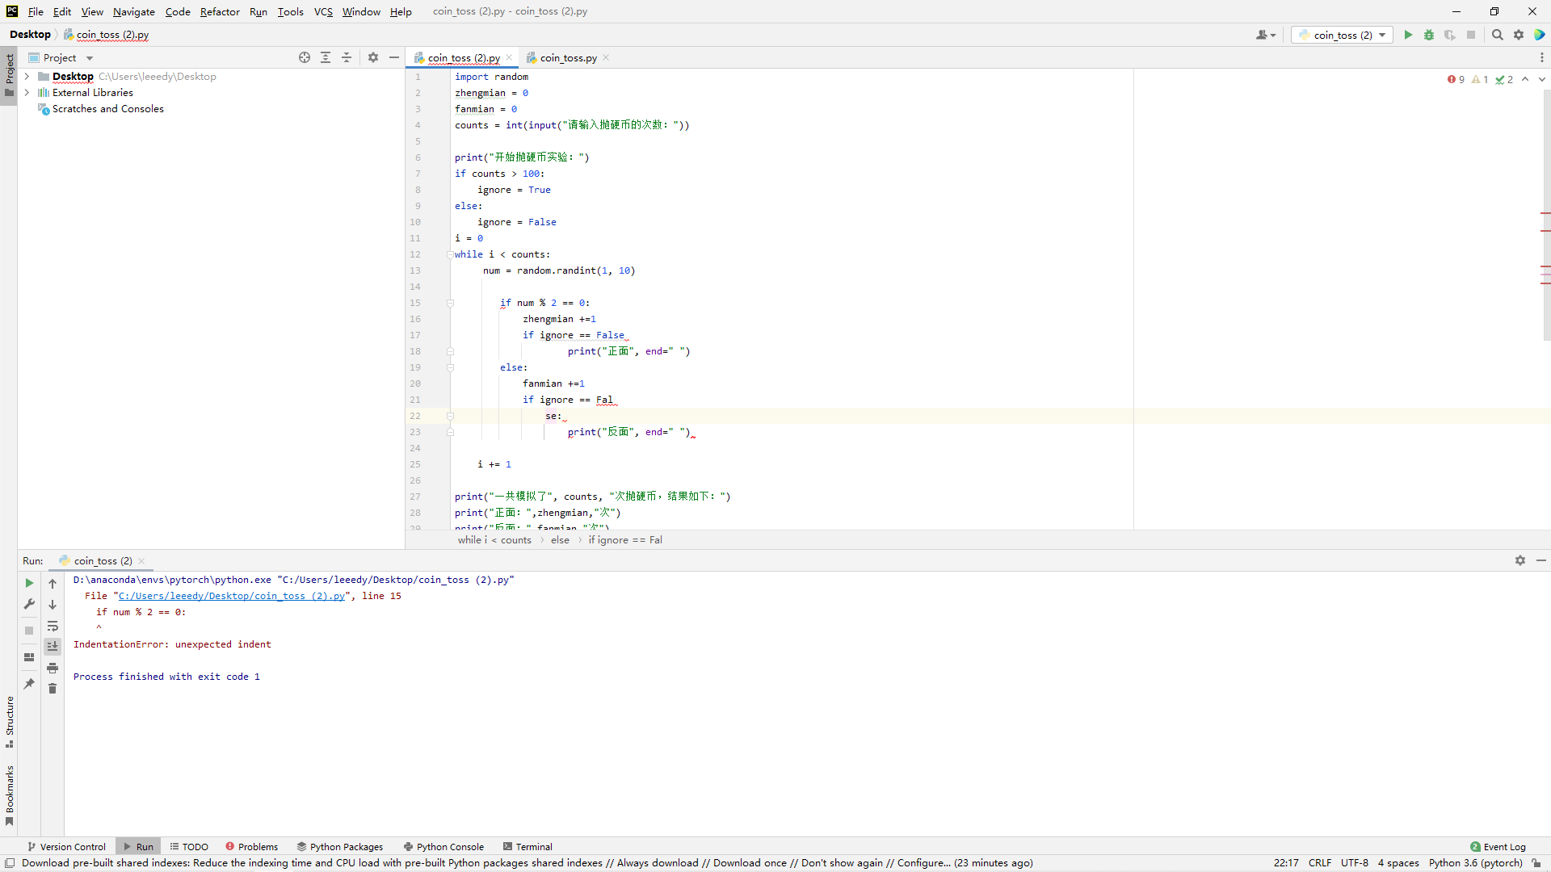This screenshot has height=872, width=1551.
Task: Collapse fold marker at line 15
Action: (450, 303)
